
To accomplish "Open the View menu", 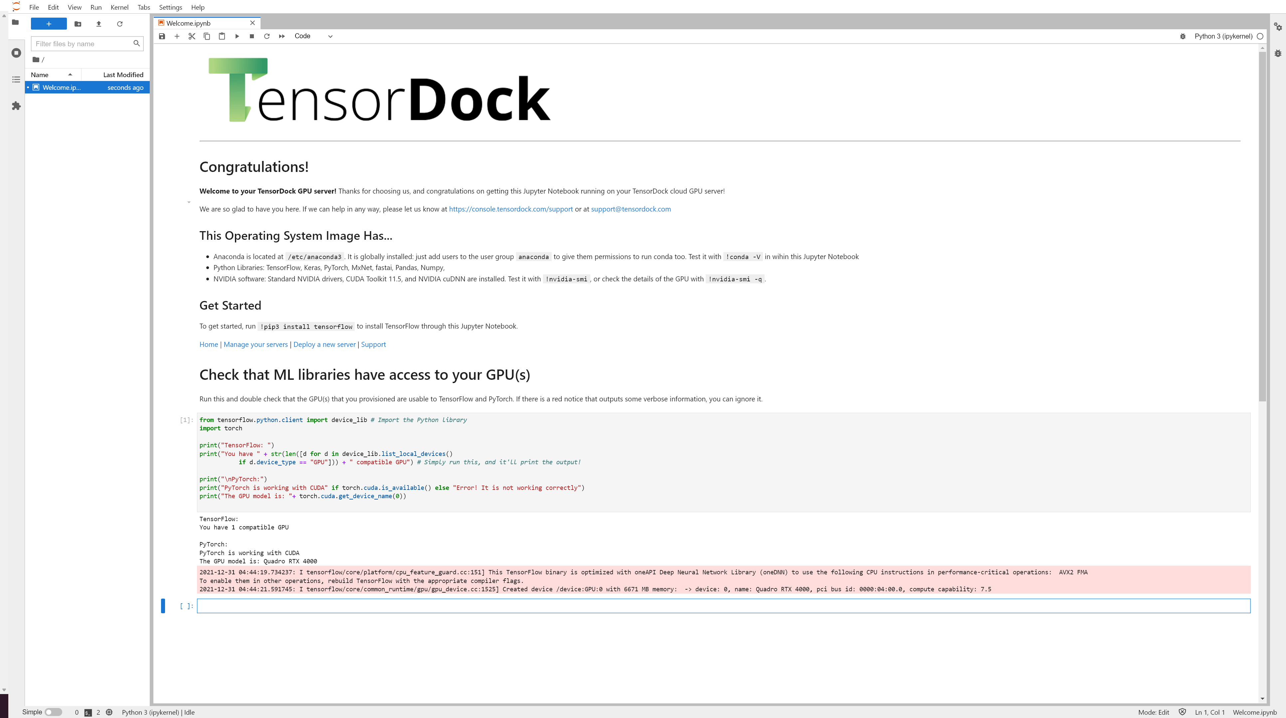I will pyautogui.click(x=75, y=7).
